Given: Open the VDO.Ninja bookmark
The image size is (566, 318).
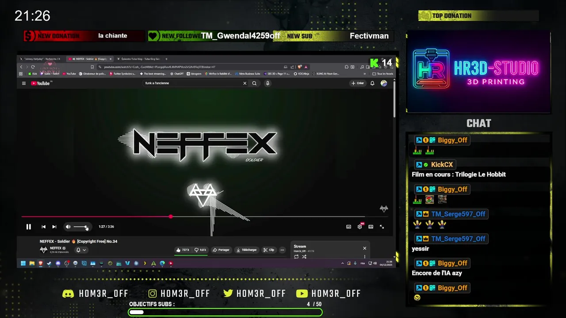Looking at the screenshot, I should (x=302, y=74).
